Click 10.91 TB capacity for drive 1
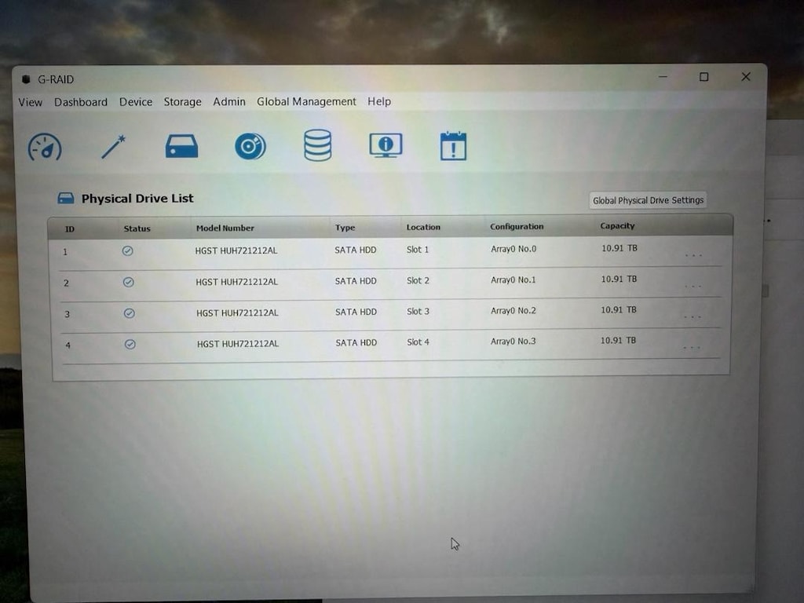The width and height of the screenshot is (804, 603). coord(619,248)
